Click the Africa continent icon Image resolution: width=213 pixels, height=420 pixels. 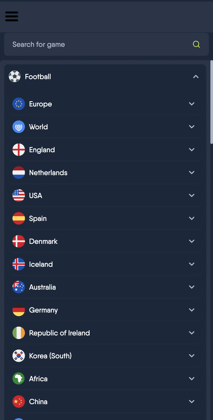click(x=18, y=379)
